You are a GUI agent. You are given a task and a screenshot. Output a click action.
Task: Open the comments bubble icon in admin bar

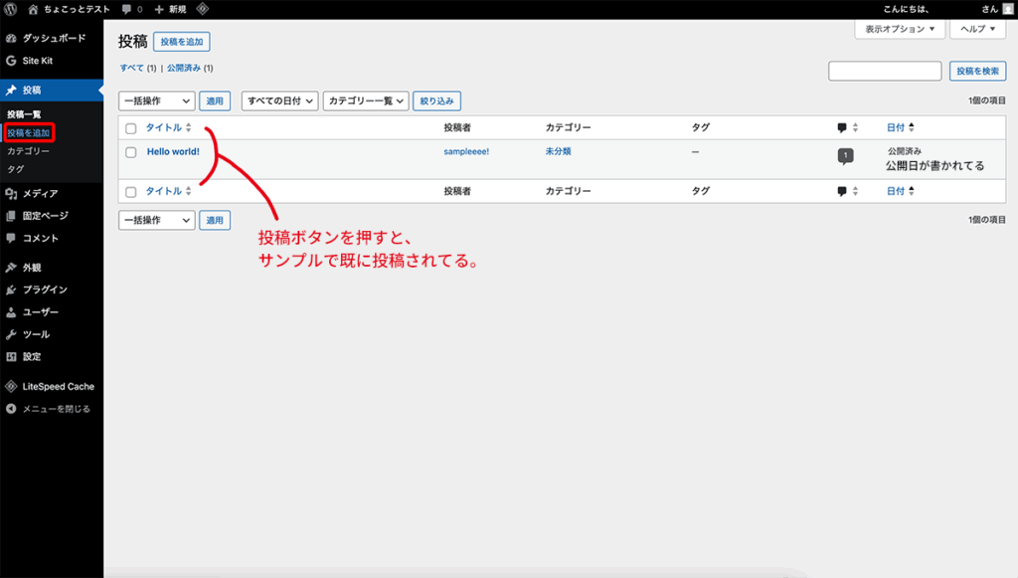click(x=127, y=9)
